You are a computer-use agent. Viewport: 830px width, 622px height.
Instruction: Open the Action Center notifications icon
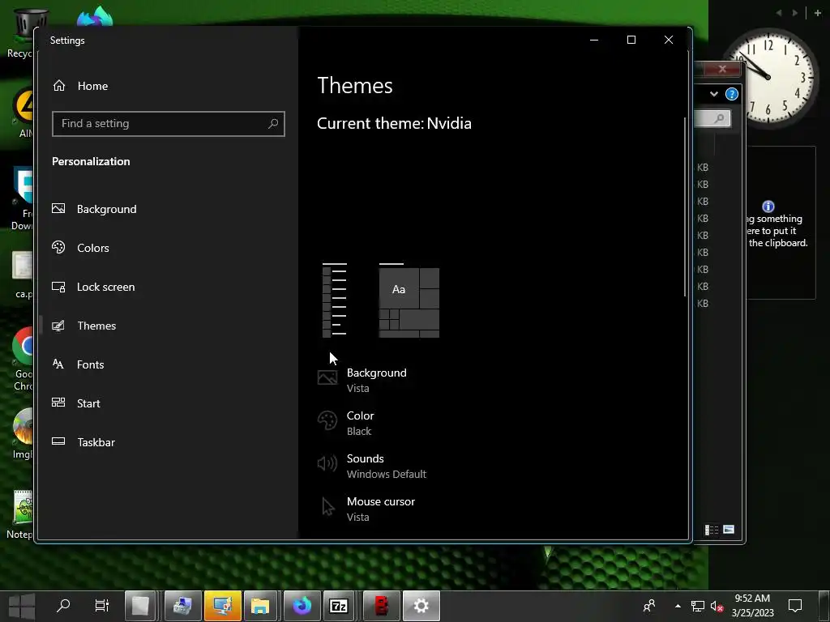tap(795, 606)
